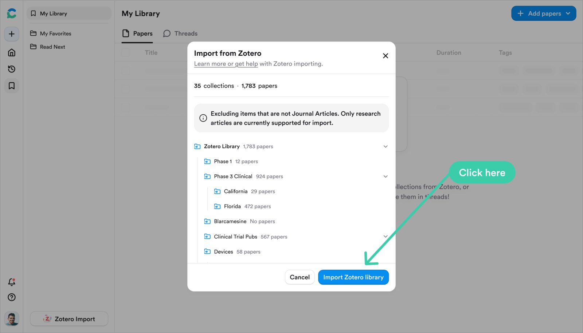The image size is (583, 333).
Task: Cancel the Zotero import
Action: [x=300, y=277]
